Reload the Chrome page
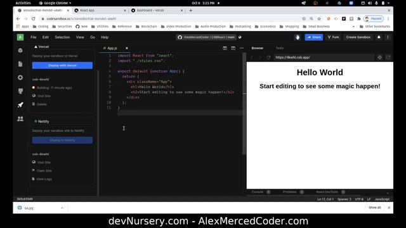Image resolution: width=406 pixels, height=228 pixels. coord(34,18)
